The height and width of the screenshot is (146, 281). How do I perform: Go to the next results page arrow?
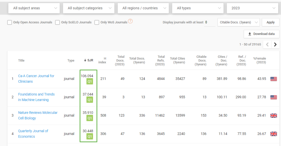[x=275, y=45]
